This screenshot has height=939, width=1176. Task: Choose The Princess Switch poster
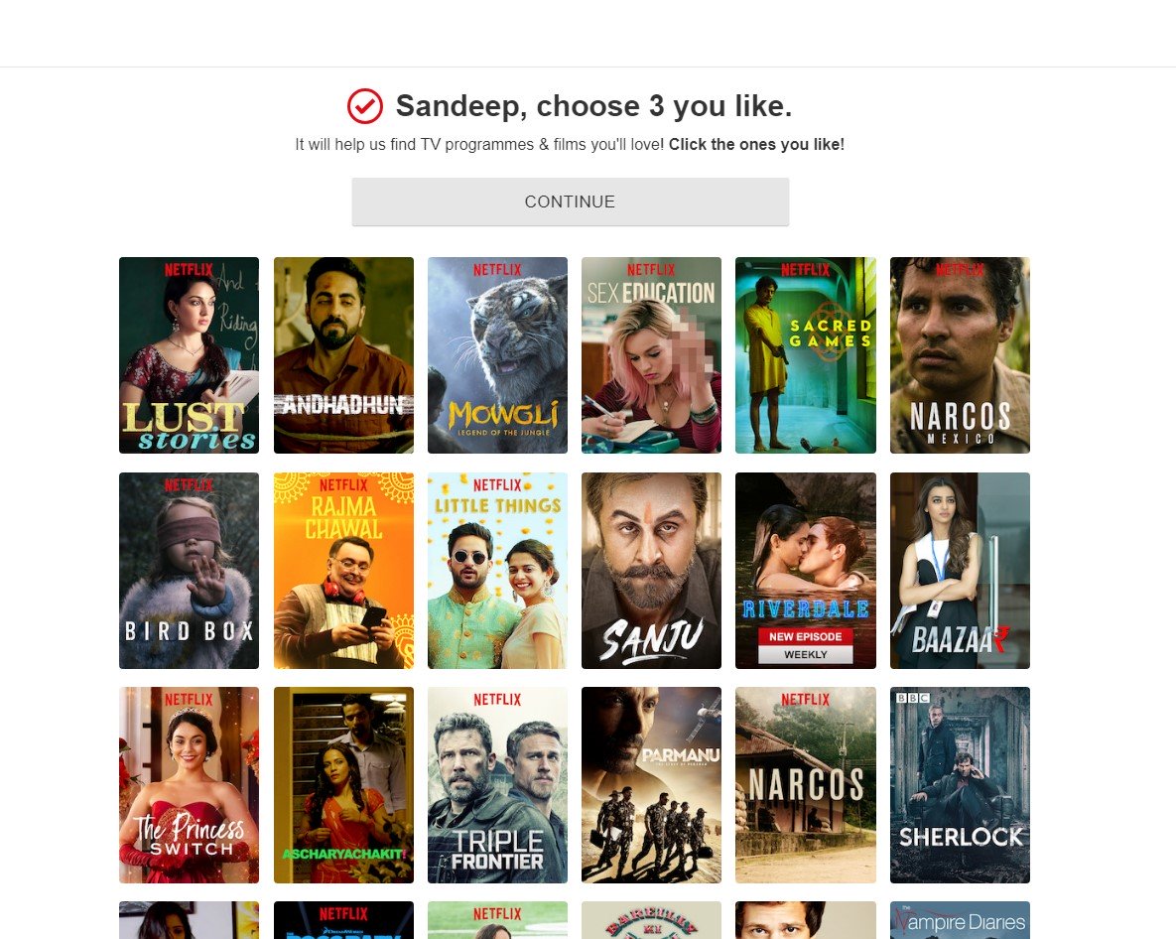189,784
